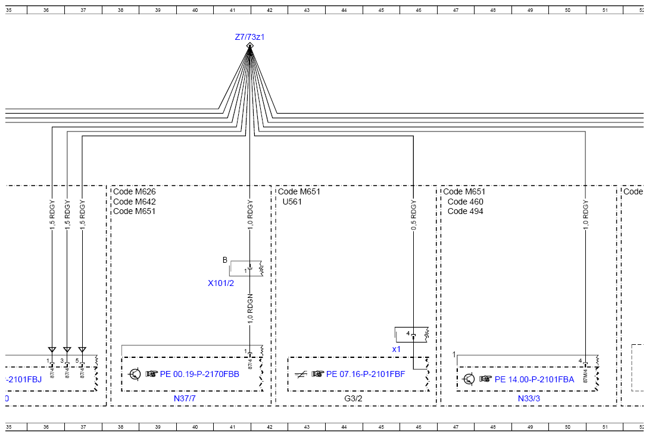
Task: Open the X101/2 connector label
Action: (221, 283)
